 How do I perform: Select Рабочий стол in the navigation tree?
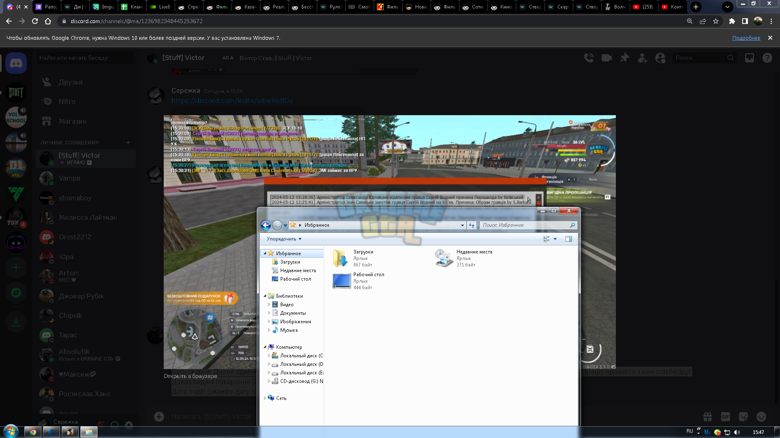[x=295, y=279]
